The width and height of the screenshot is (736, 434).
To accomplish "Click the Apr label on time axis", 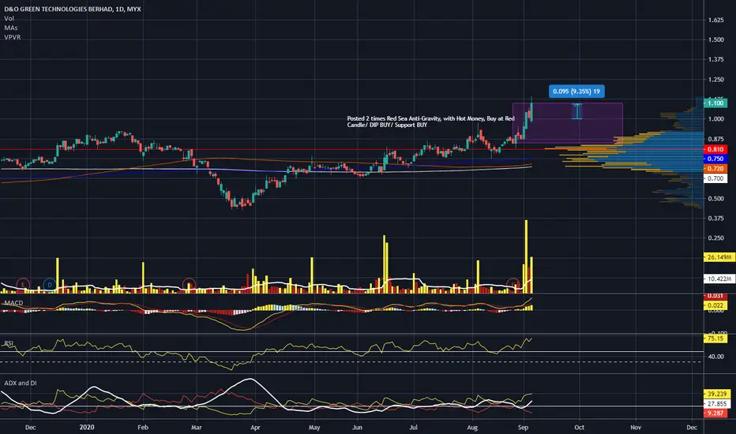I will [x=255, y=428].
